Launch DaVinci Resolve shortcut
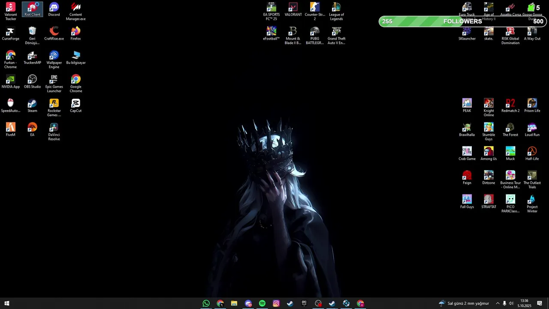The width and height of the screenshot is (549, 309). coord(54,132)
